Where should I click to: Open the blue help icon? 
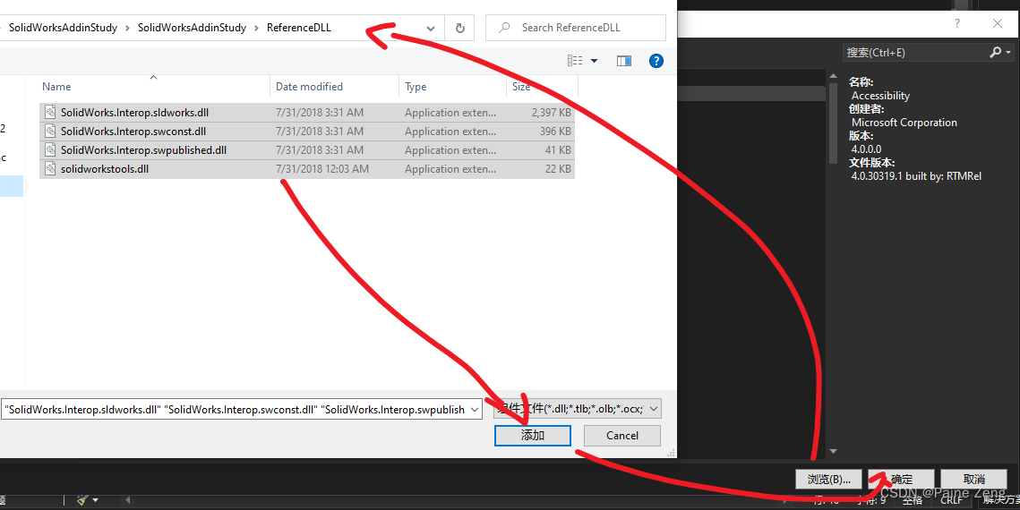coord(656,61)
